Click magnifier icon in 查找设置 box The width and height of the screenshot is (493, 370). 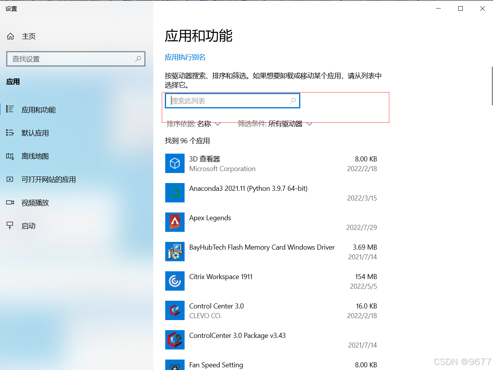point(138,59)
